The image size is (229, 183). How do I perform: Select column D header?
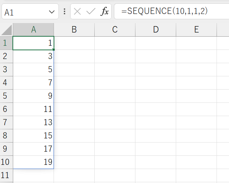click(x=156, y=29)
